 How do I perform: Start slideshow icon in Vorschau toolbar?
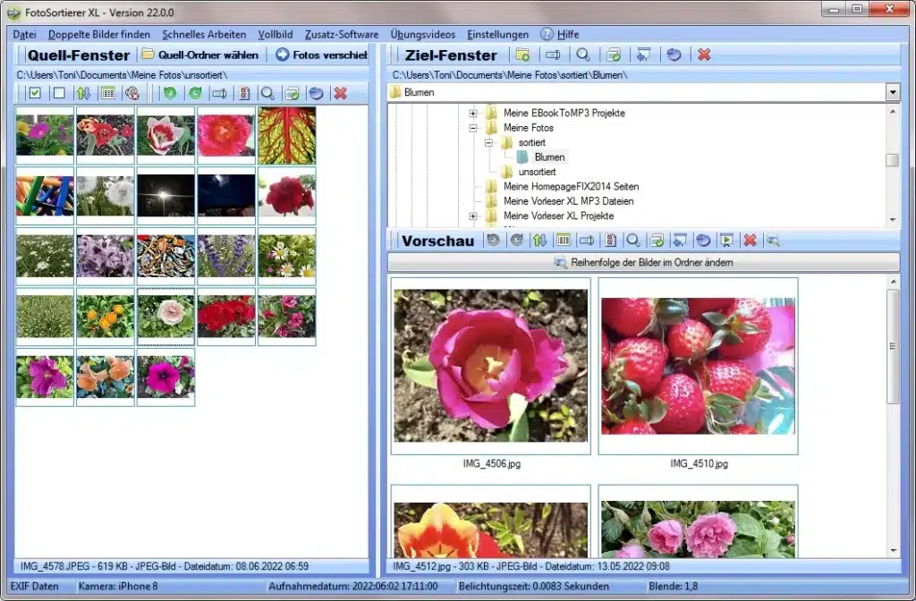pos(726,240)
